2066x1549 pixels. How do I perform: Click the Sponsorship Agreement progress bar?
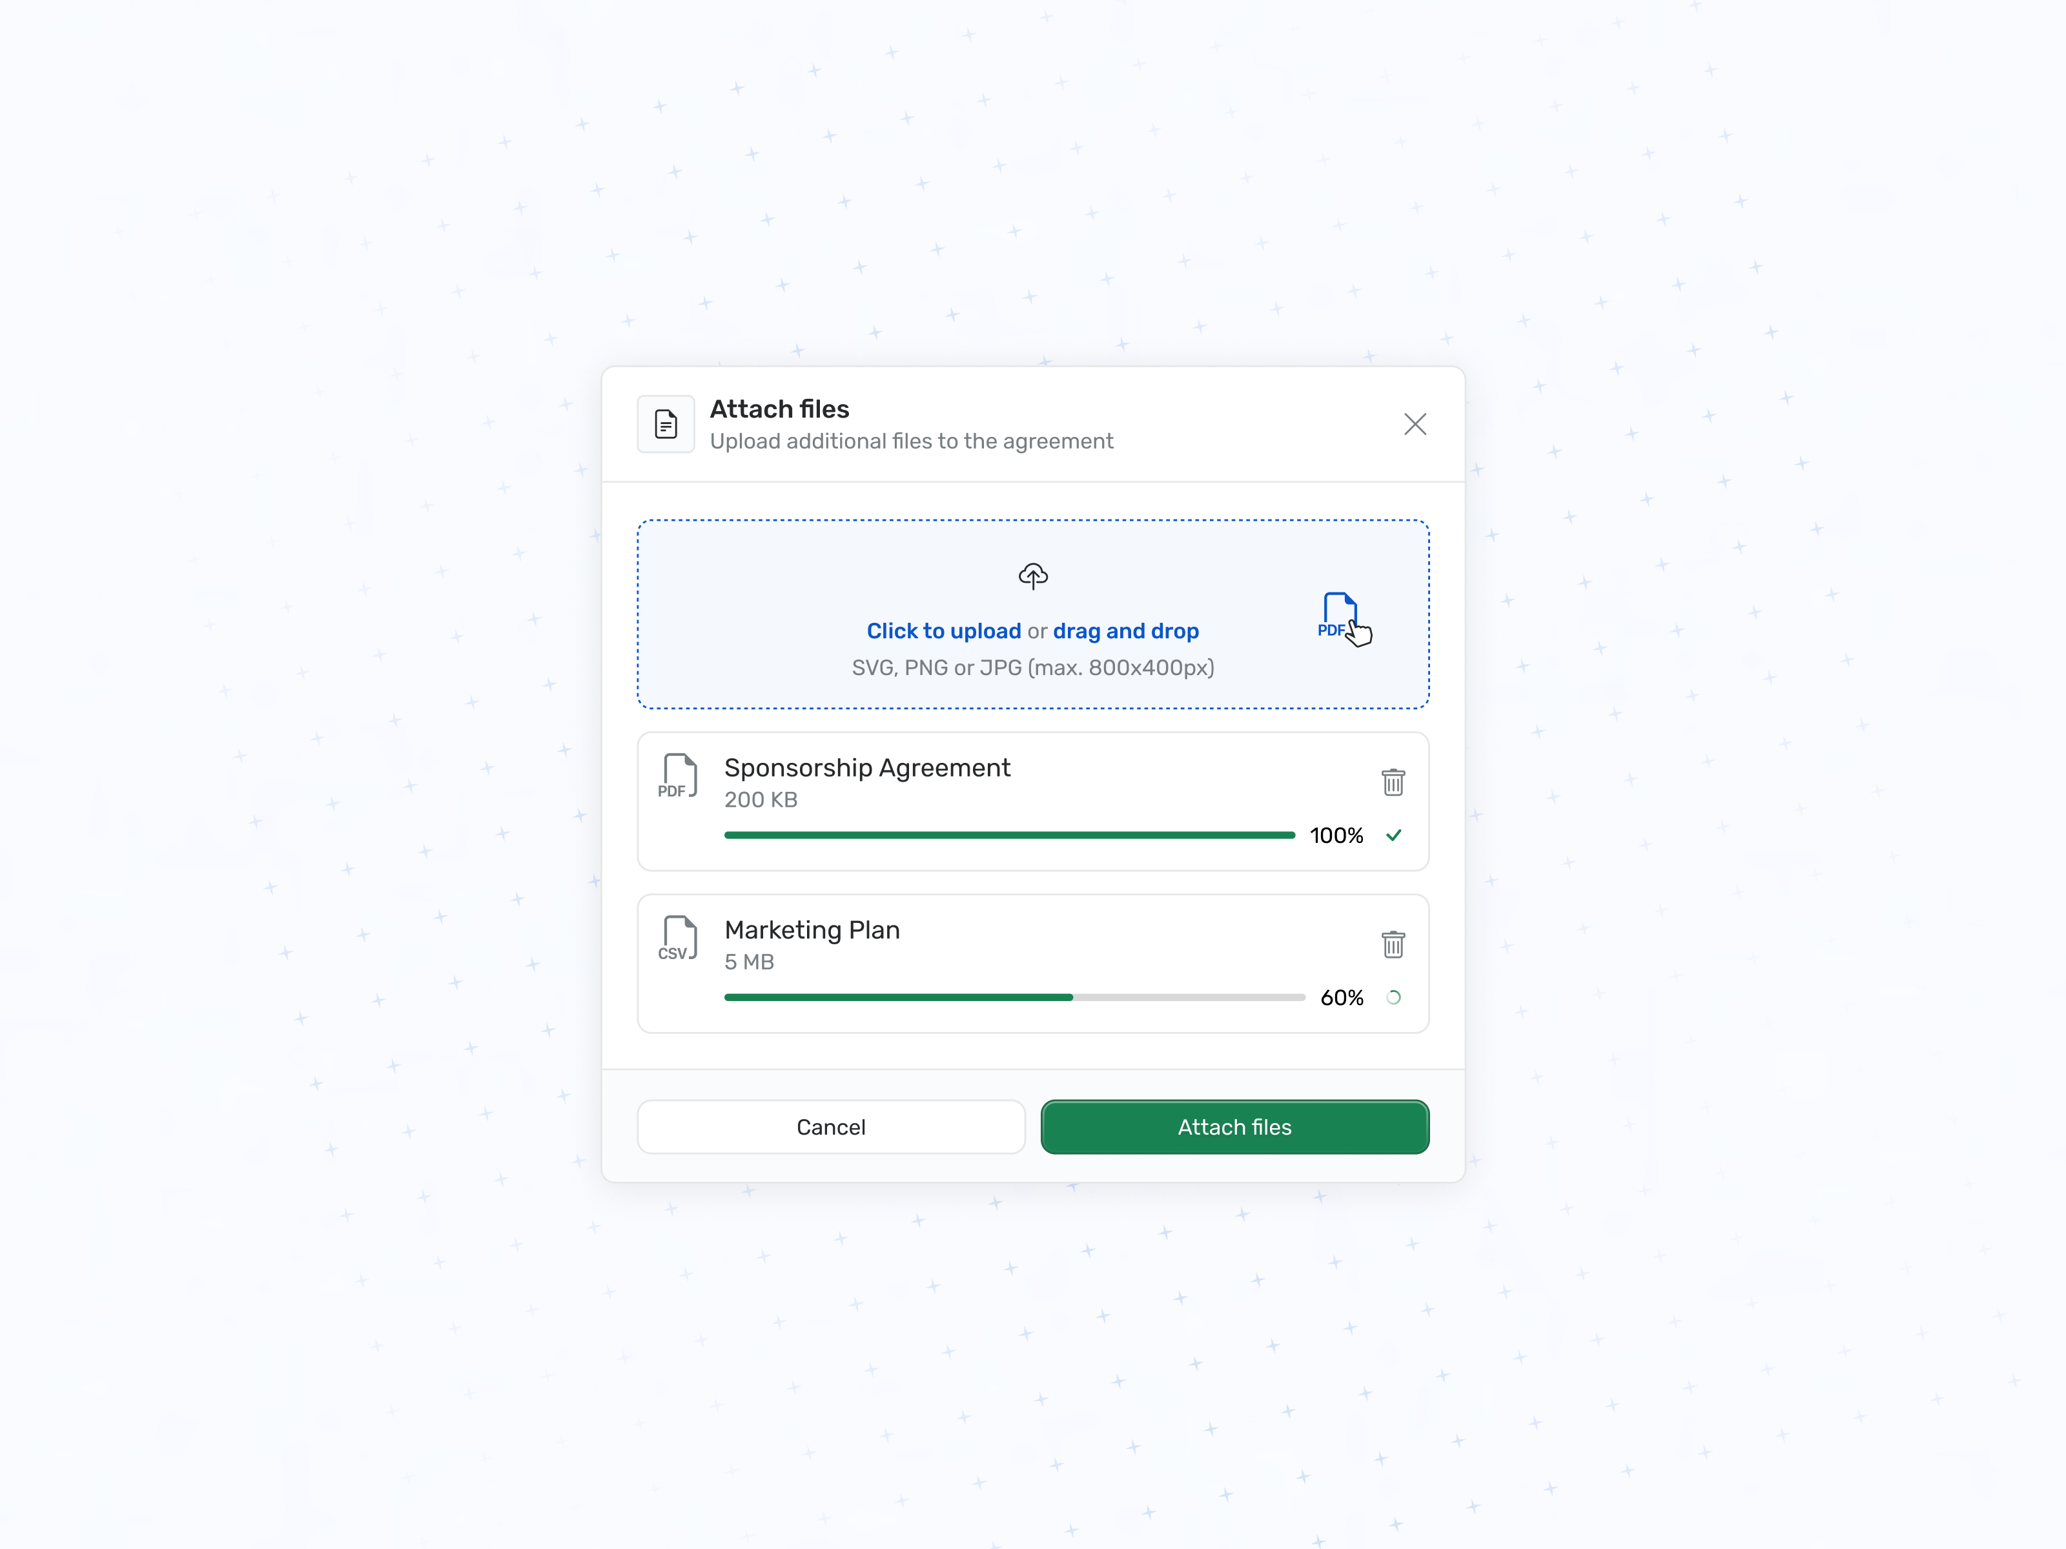[x=1010, y=835]
